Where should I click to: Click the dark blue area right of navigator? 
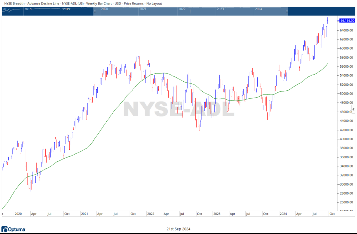(321, 11)
